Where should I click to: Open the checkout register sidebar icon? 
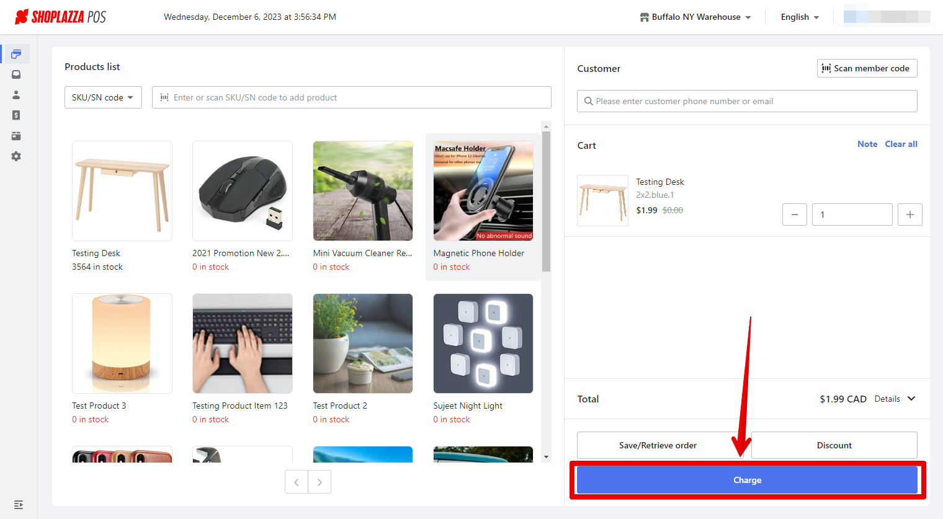(16, 54)
